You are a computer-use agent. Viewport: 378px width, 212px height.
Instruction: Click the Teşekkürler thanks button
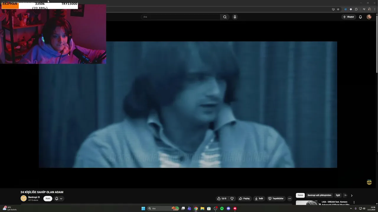pos(276,198)
